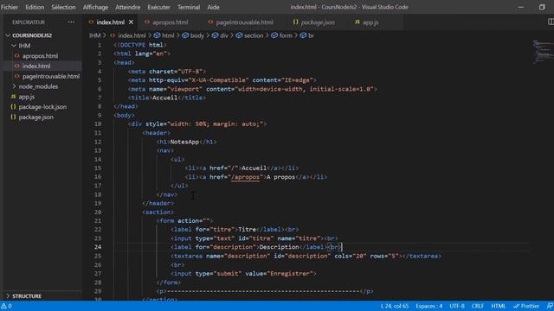Image resolution: width=554 pixels, height=311 pixels.
Task: Open the Terminal menu
Action: pos(189,7)
